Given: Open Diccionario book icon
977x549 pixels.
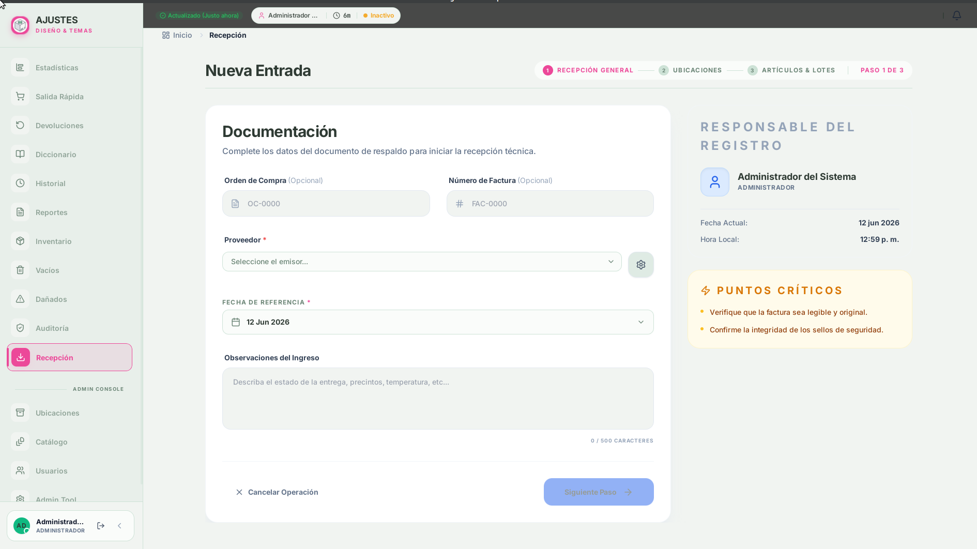Looking at the screenshot, I should pos(20,155).
